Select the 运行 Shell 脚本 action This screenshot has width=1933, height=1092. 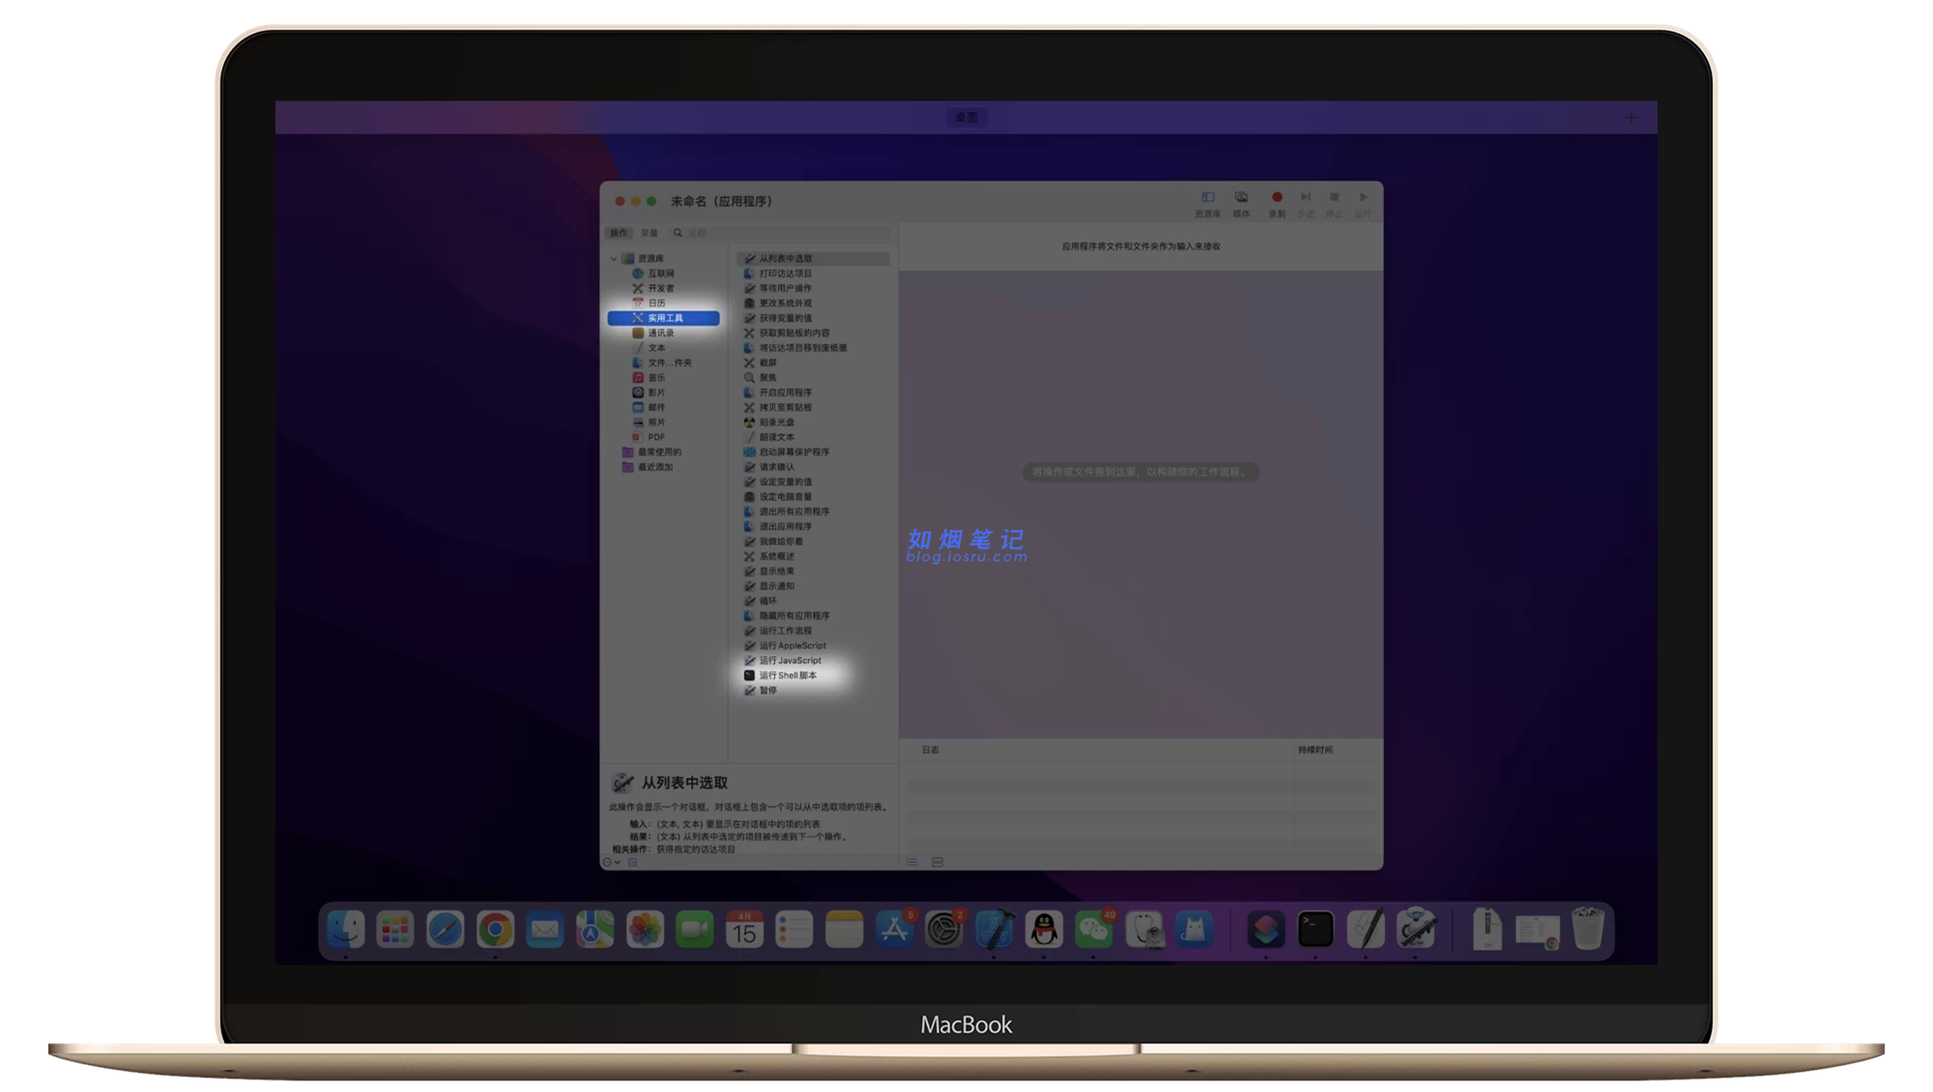point(787,675)
